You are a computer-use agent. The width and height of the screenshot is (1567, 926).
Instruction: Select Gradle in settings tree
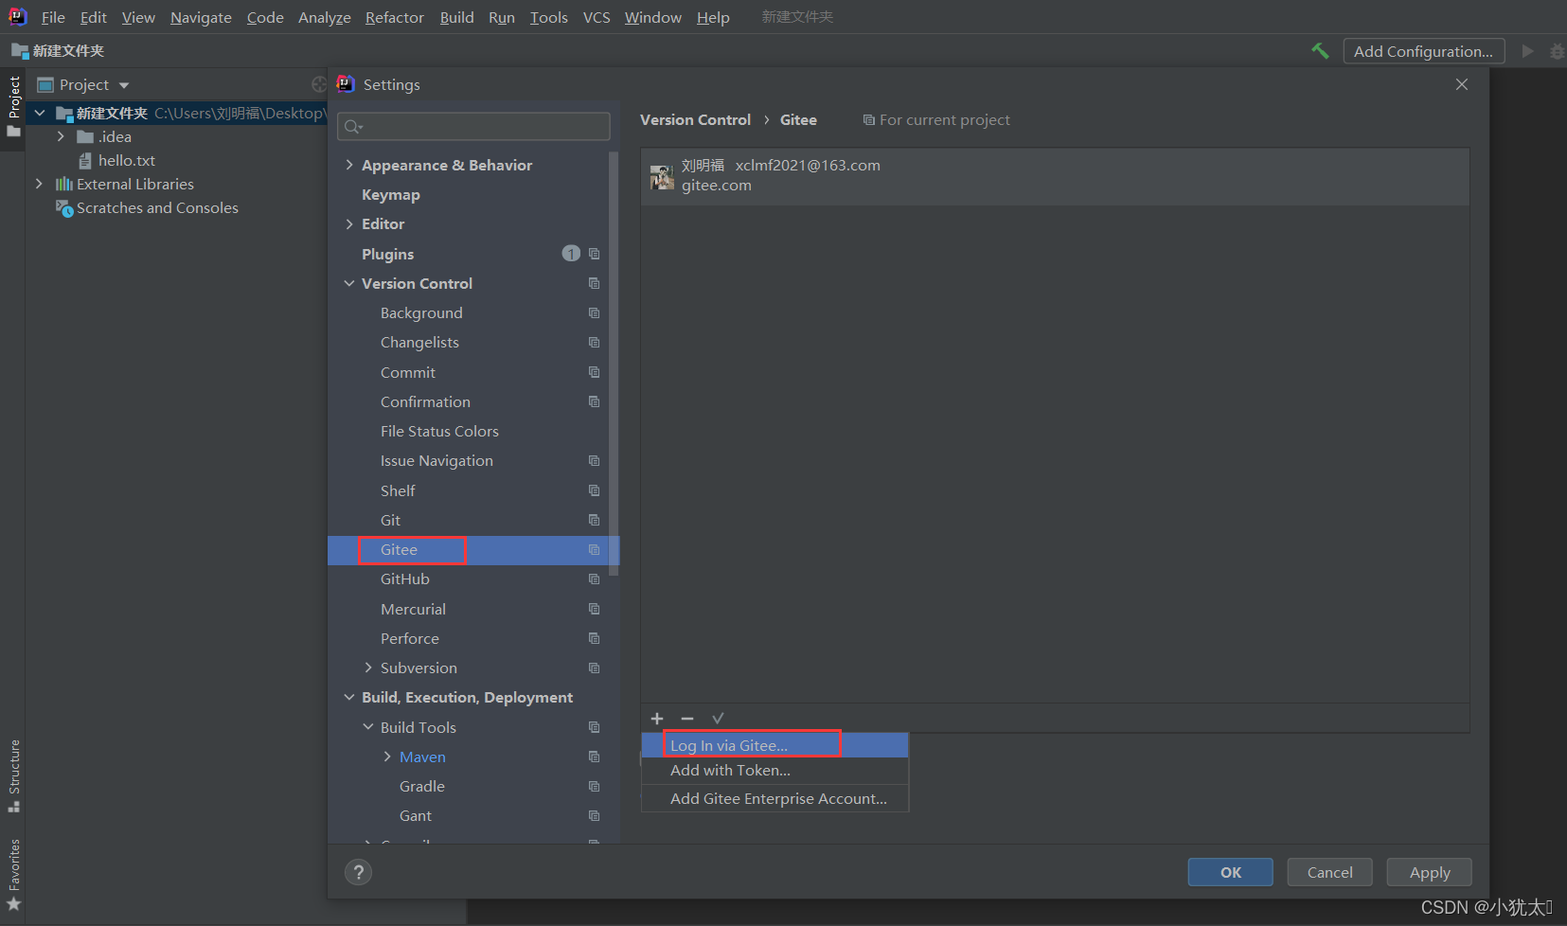tap(422, 786)
